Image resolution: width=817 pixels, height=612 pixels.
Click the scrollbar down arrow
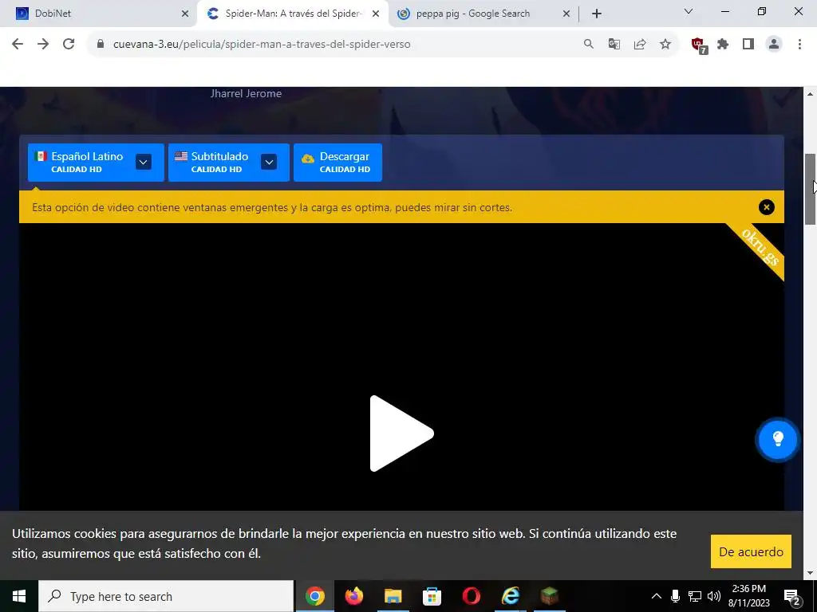coord(810,573)
